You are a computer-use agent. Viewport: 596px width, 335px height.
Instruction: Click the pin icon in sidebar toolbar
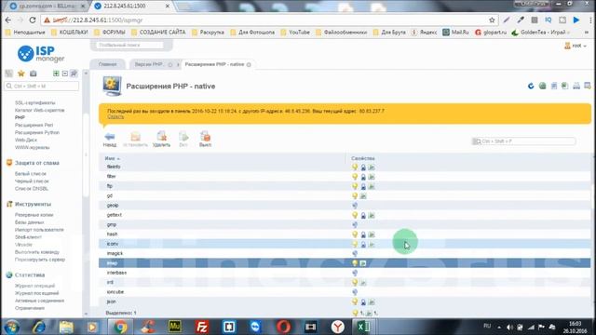(x=74, y=74)
